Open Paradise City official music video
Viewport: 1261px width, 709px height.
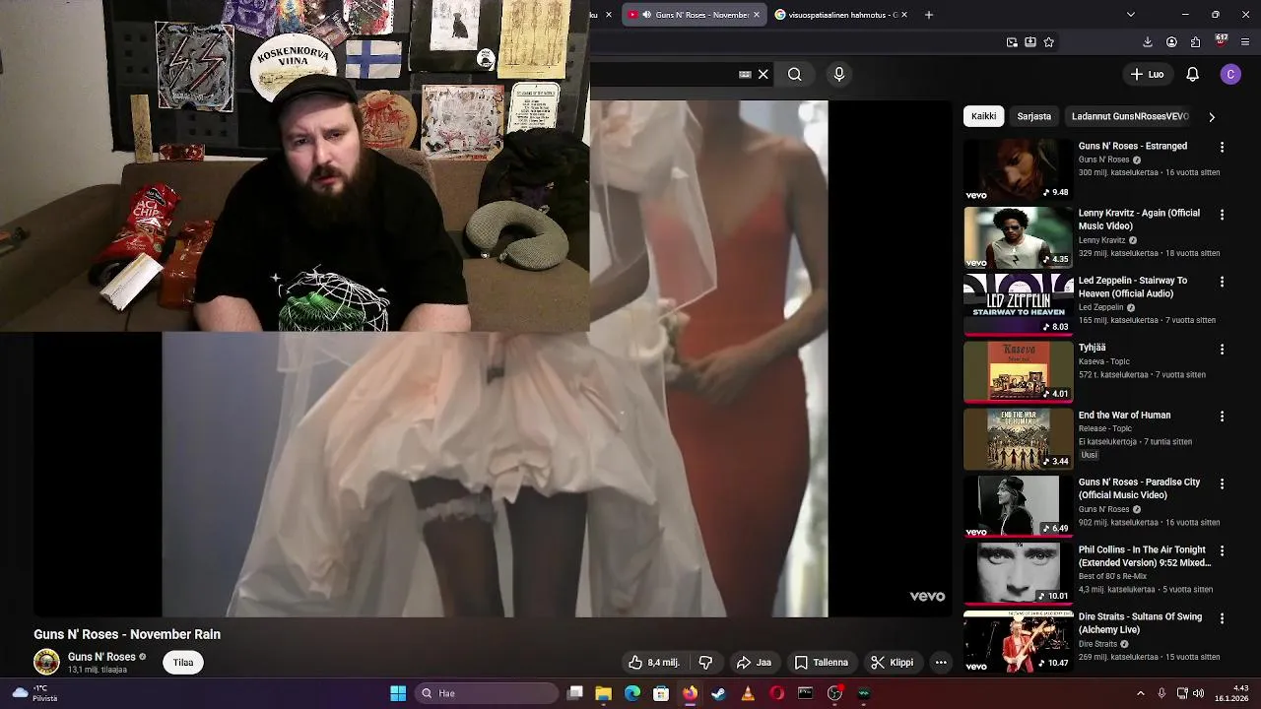1018,506
